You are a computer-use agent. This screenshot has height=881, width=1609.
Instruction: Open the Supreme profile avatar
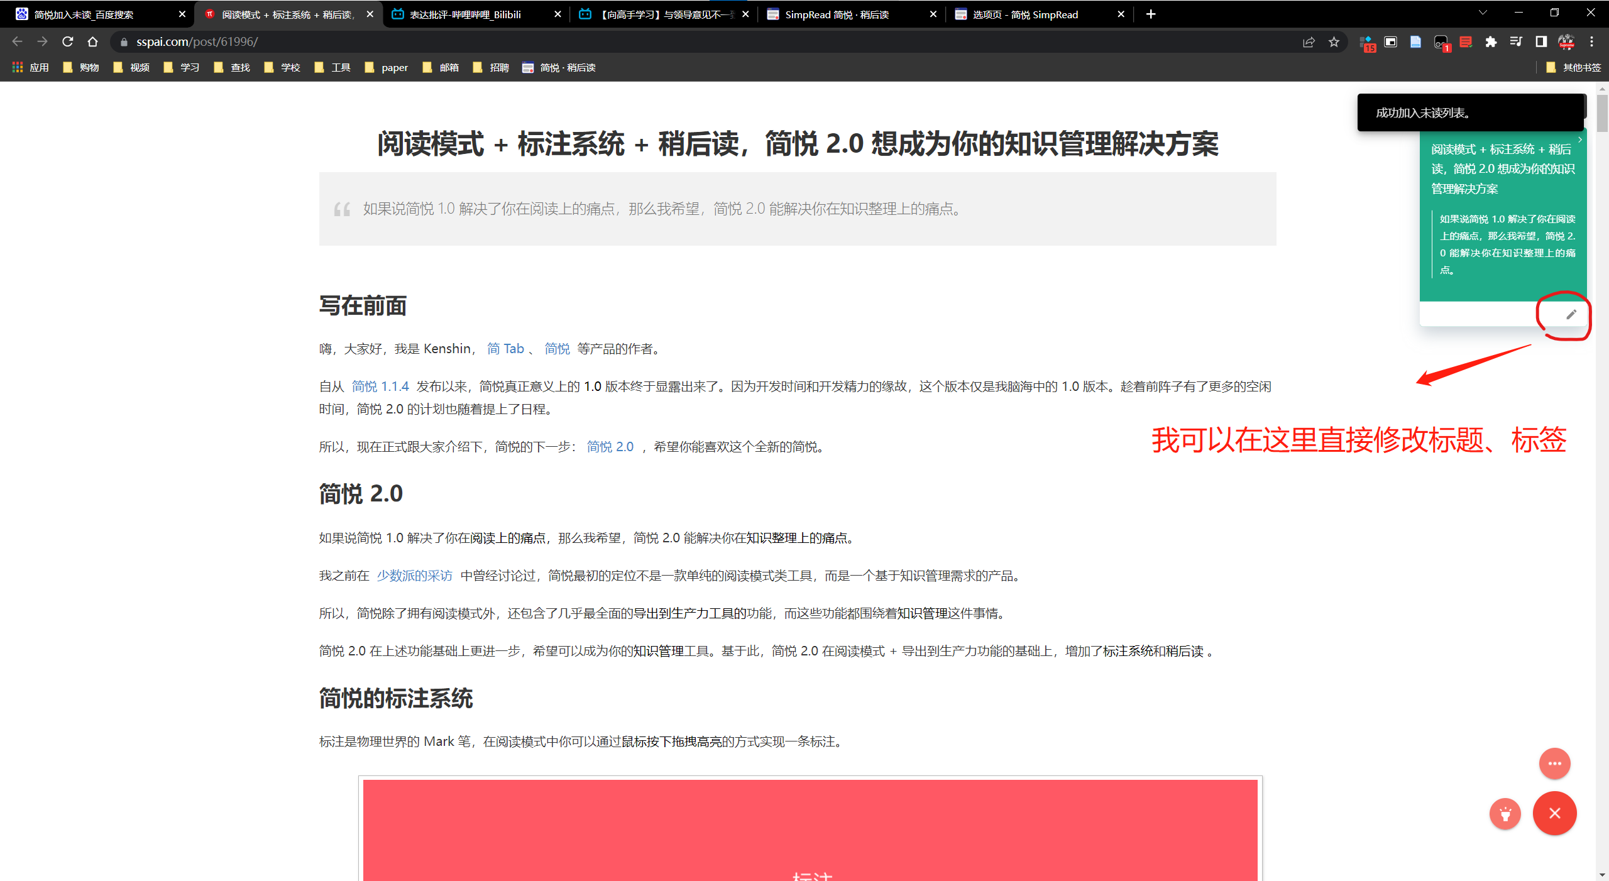[x=1566, y=42]
